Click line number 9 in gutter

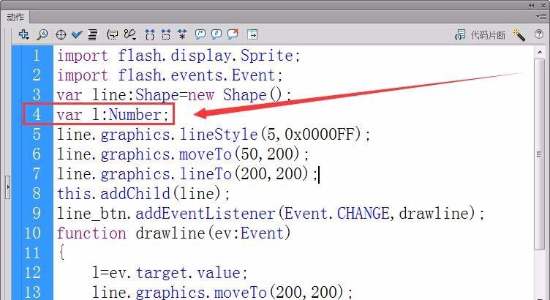click(x=37, y=213)
